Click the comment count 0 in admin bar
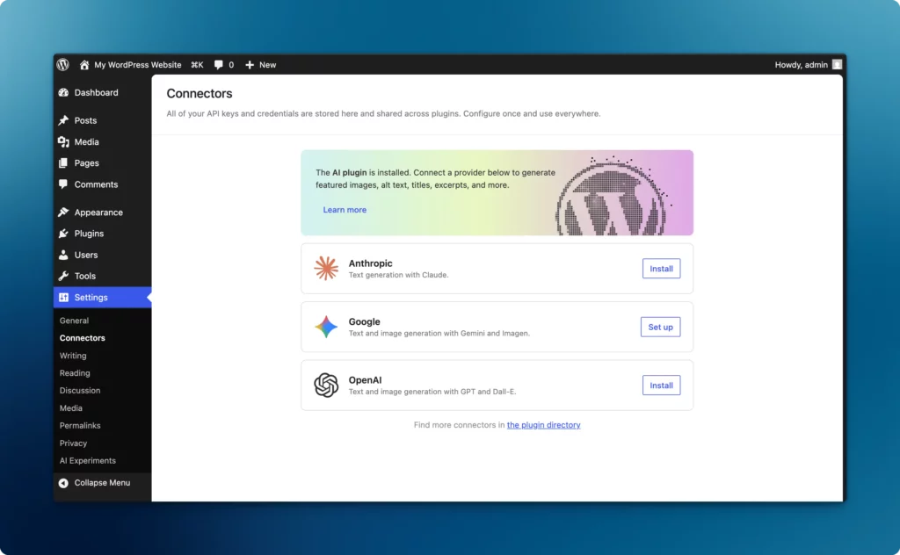 tap(231, 65)
